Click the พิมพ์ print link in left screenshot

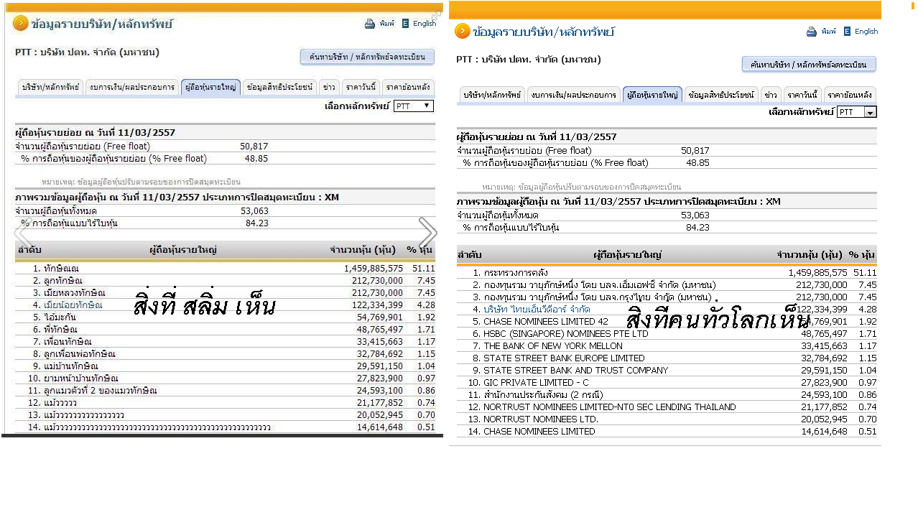point(387,24)
